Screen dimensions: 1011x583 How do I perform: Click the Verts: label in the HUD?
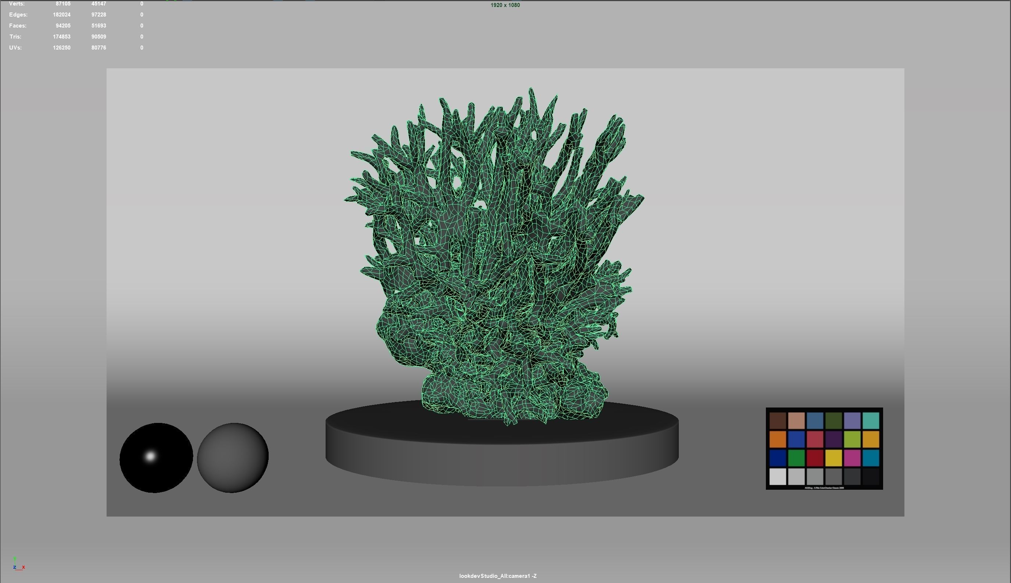point(17,4)
